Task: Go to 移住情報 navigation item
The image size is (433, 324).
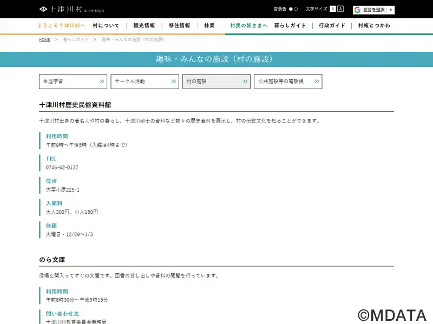Action: 179,25
